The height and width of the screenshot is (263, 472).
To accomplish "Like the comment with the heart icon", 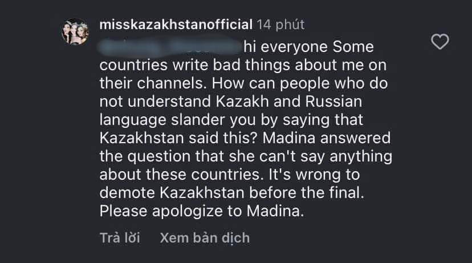I will tap(441, 42).
